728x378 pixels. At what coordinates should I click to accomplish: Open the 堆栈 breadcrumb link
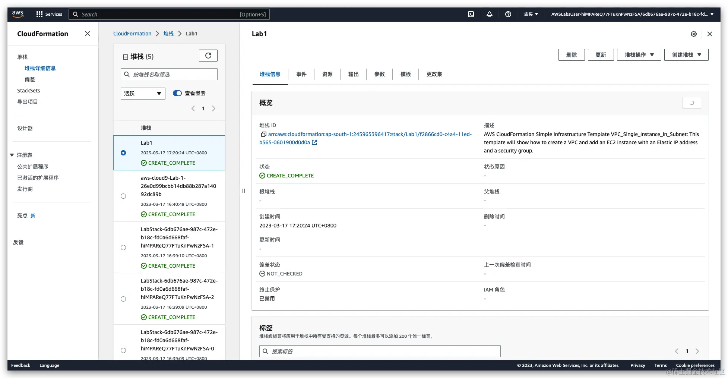pyautogui.click(x=168, y=34)
